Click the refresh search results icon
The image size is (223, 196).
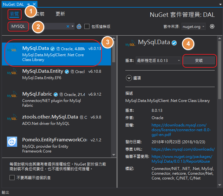[x=79, y=26]
